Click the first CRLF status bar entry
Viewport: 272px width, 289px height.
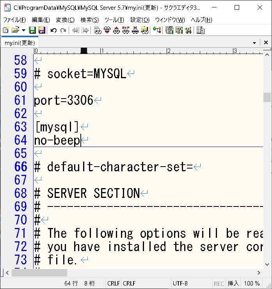pos(114,283)
